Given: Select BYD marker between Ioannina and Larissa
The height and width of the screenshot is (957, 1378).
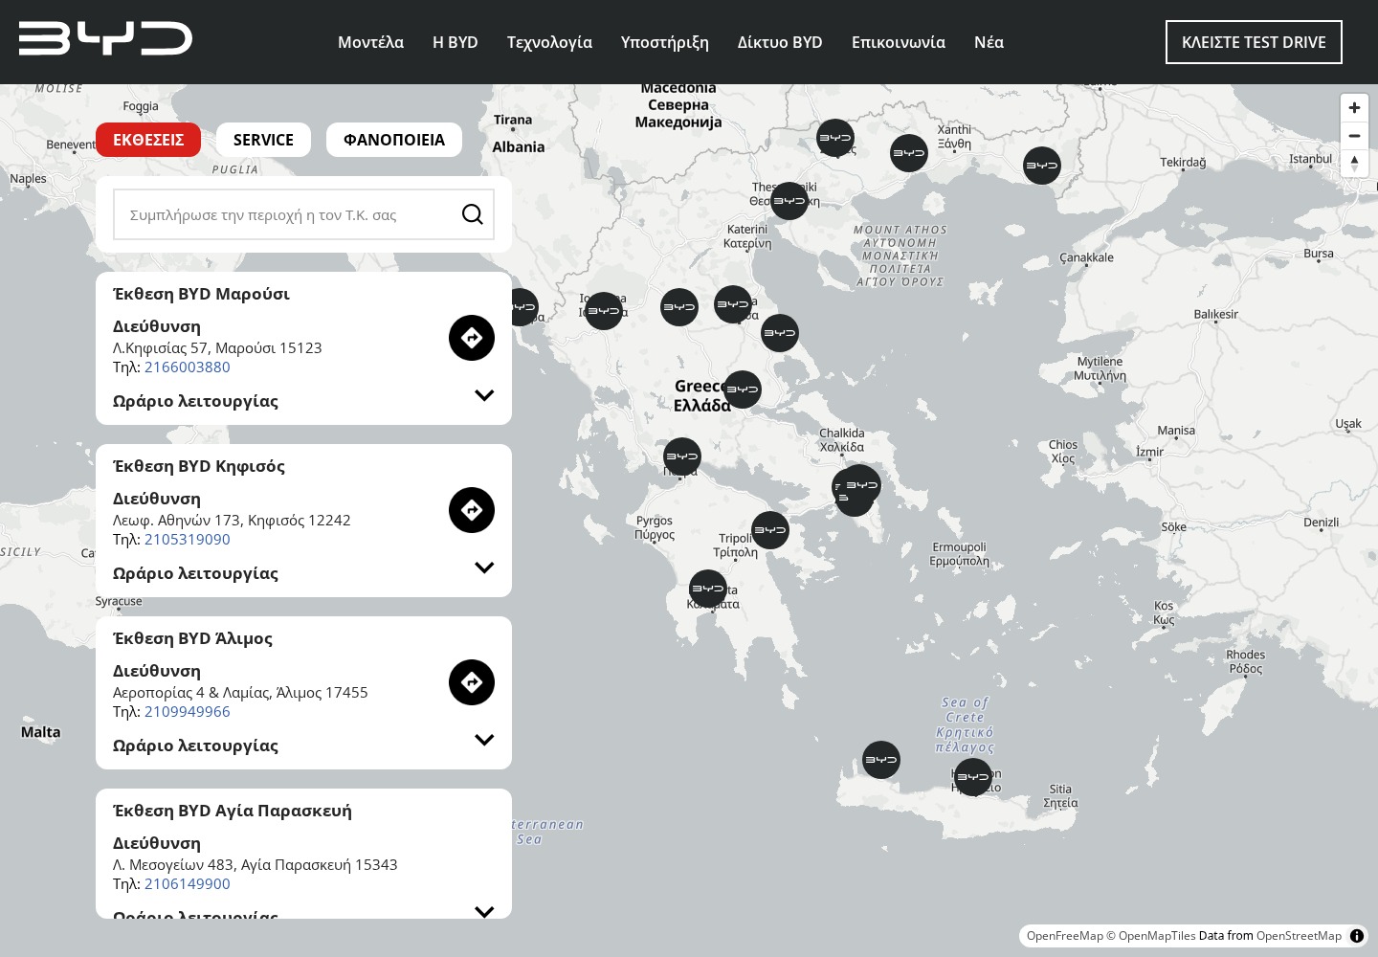Looking at the screenshot, I should pyautogui.click(x=679, y=307).
